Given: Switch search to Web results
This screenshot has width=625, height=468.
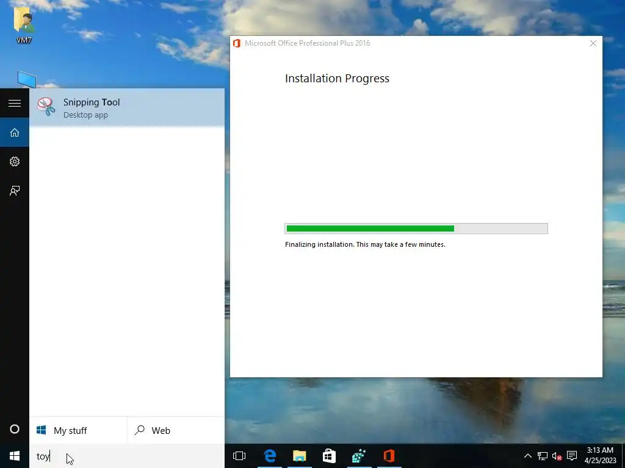Looking at the screenshot, I should pyautogui.click(x=176, y=430).
